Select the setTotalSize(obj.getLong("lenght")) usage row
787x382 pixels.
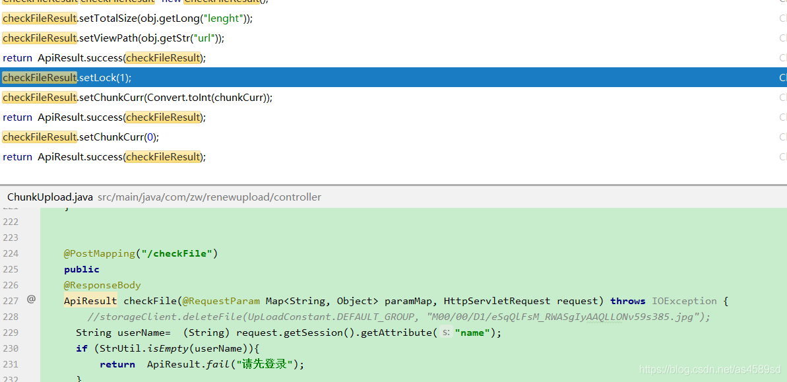tap(393, 18)
